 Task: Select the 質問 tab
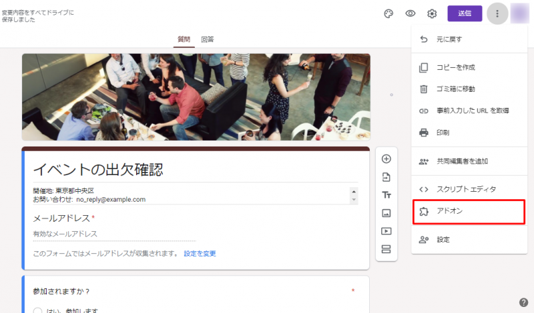[x=184, y=40]
